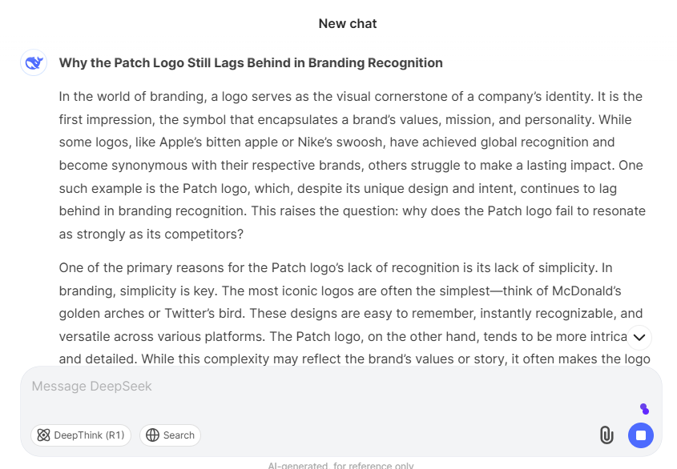Click the paragraph starting "One of the primary reasons"
The height and width of the screenshot is (469, 677).
(x=351, y=313)
